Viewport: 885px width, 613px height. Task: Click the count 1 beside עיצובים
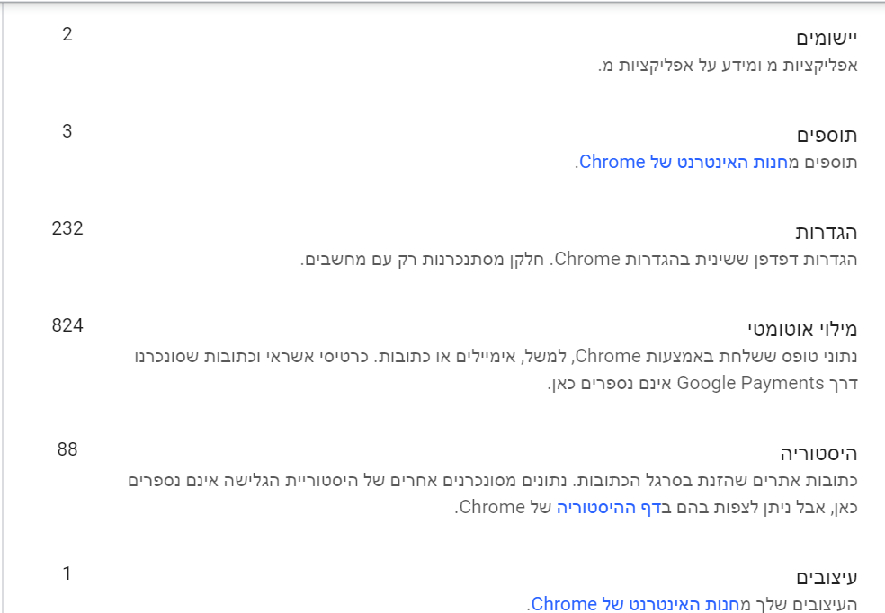(67, 573)
